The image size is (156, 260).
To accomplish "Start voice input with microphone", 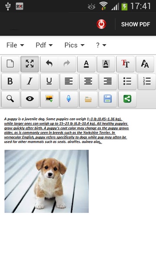I will click(x=68, y=99).
